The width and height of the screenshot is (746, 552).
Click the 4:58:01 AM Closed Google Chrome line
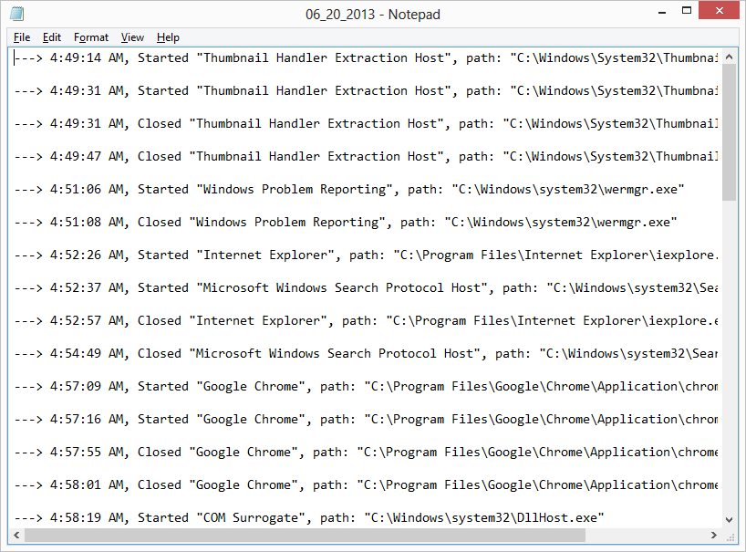[366, 484]
